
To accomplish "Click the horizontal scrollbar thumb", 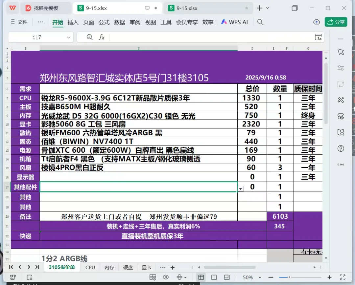I will click(x=229, y=267).
